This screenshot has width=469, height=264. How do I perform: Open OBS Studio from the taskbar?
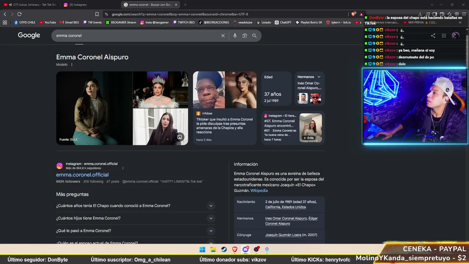coord(256,250)
